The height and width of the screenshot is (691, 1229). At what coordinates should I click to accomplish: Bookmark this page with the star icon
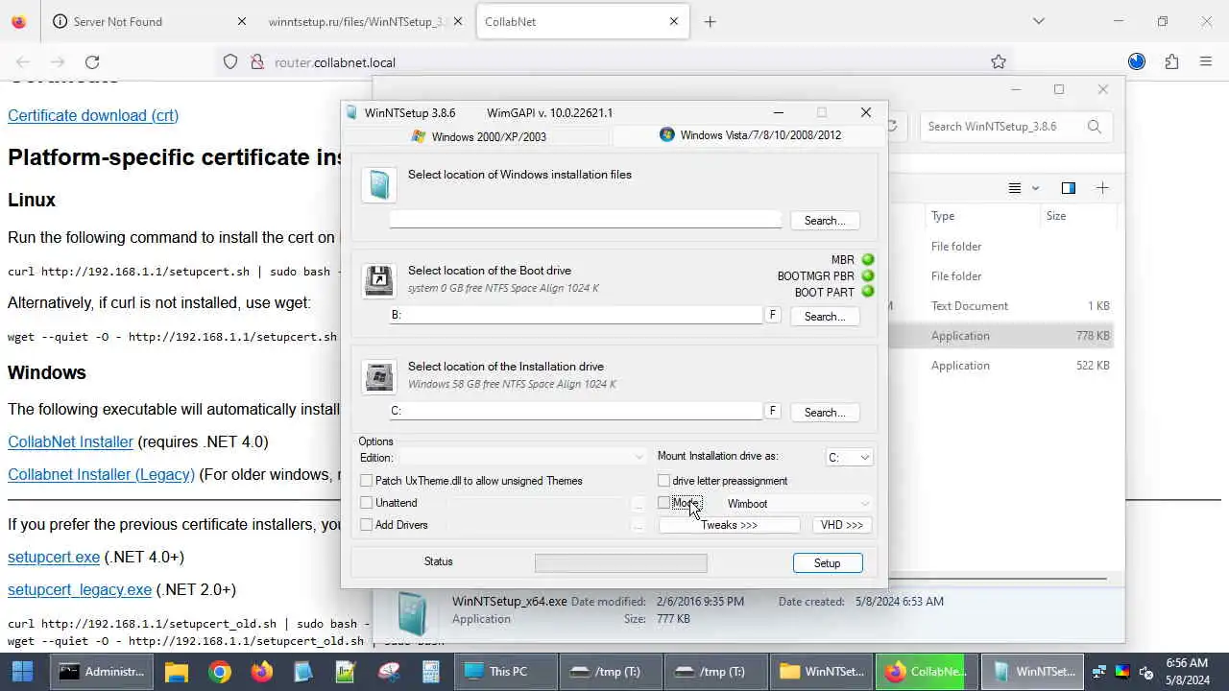click(x=999, y=62)
